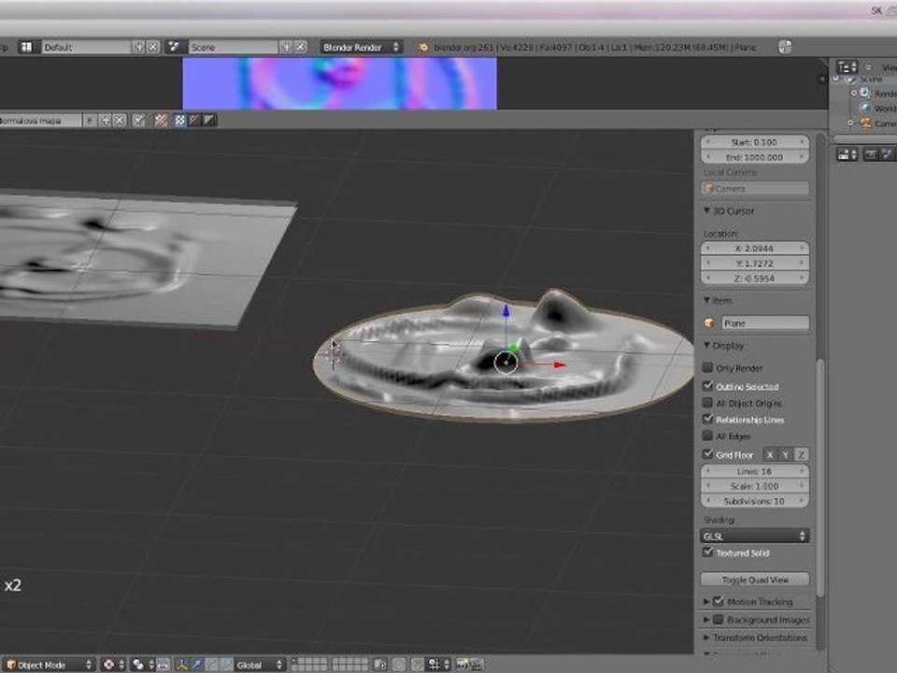Expand the Motion Tracking panel

point(706,601)
